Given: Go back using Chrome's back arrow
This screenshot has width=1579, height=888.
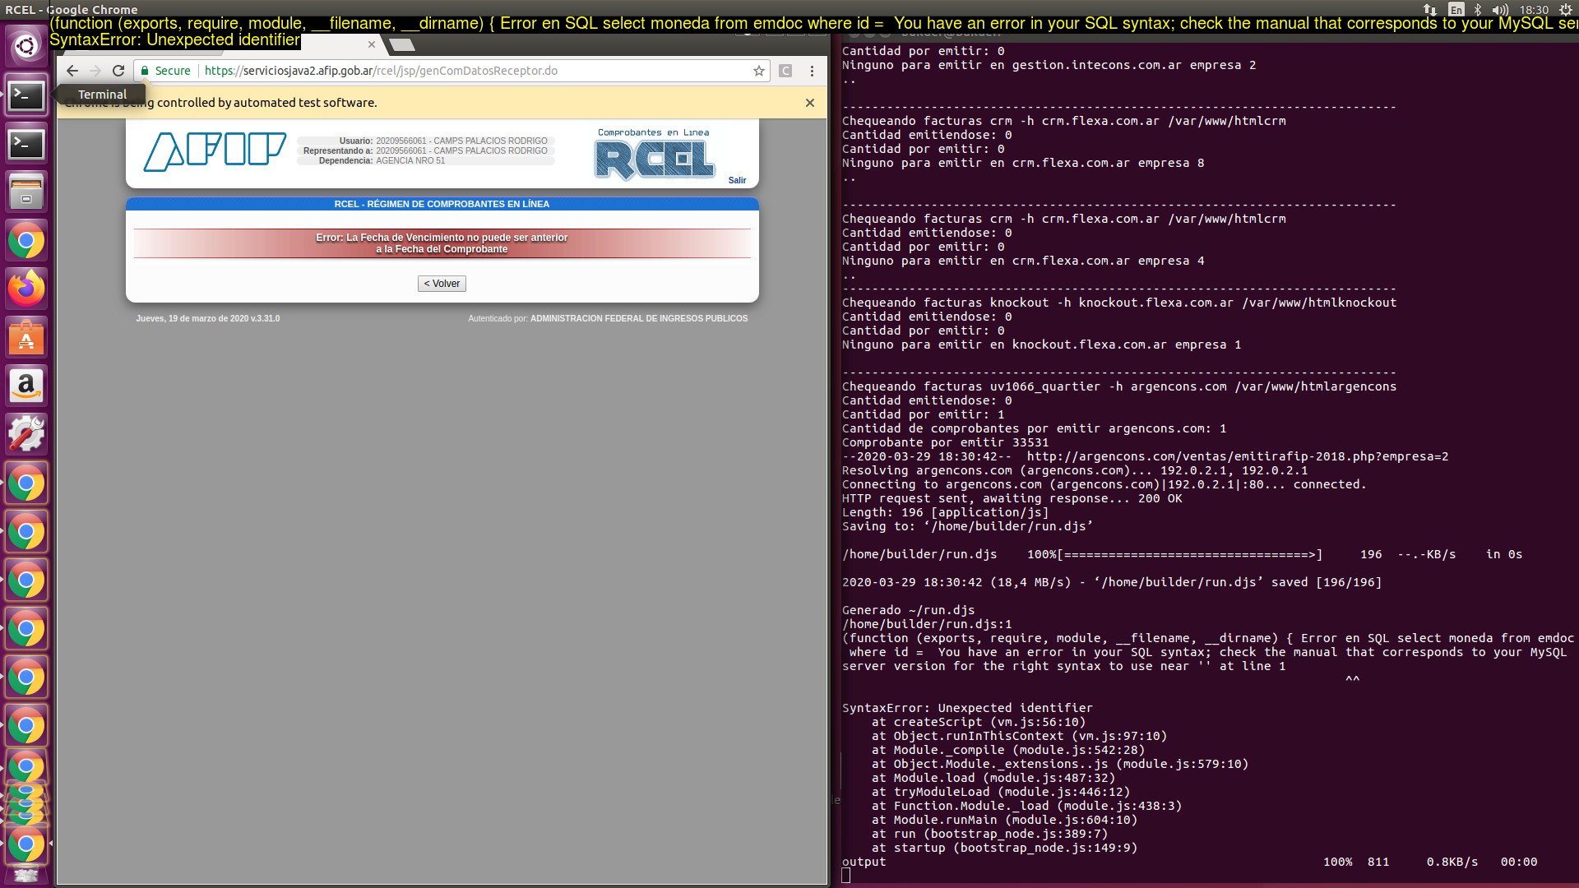Looking at the screenshot, I should pyautogui.click(x=72, y=71).
